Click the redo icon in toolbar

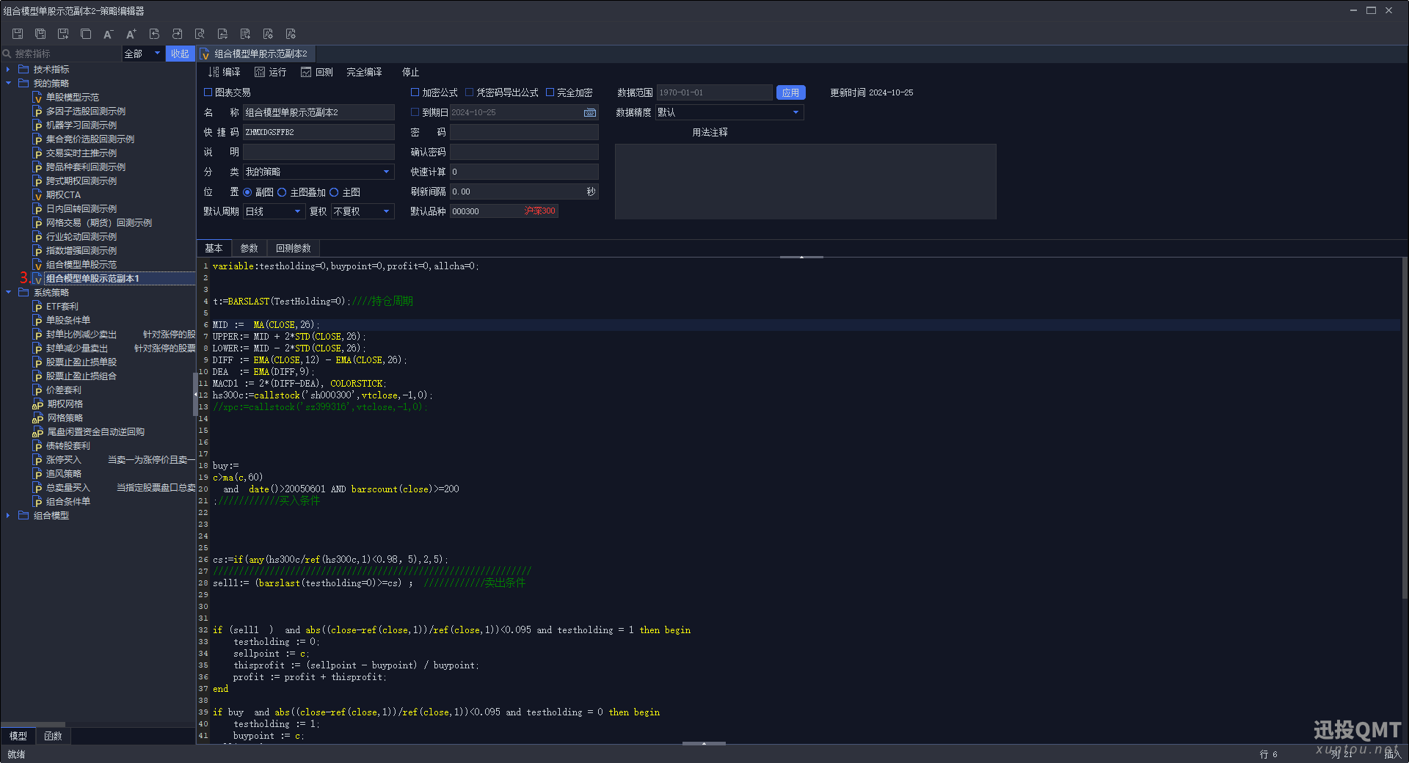click(x=177, y=34)
